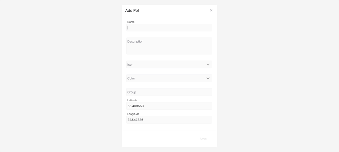Click the longitude value 37.547836
This screenshot has width=339, height=152.
[135, 120]
